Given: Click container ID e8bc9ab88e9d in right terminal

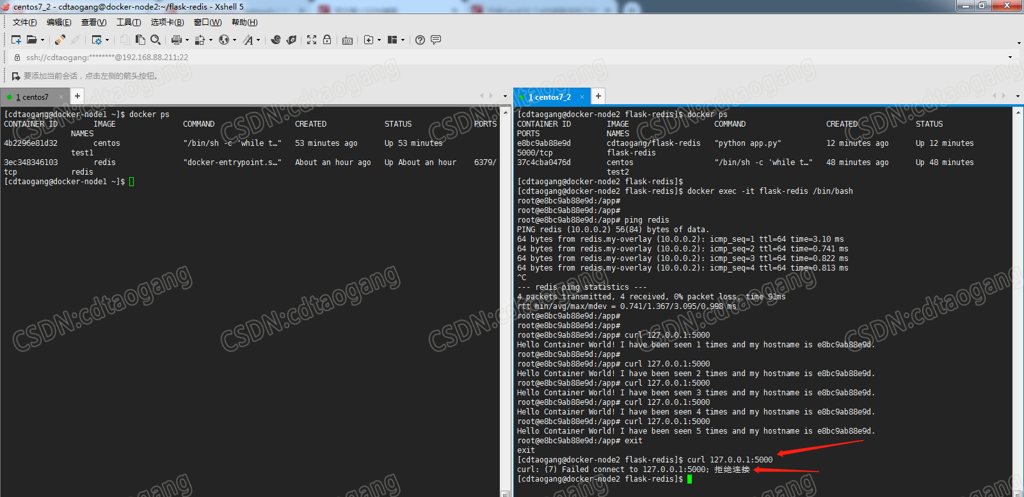Looking at the screenshot, I should pos(544,143).
